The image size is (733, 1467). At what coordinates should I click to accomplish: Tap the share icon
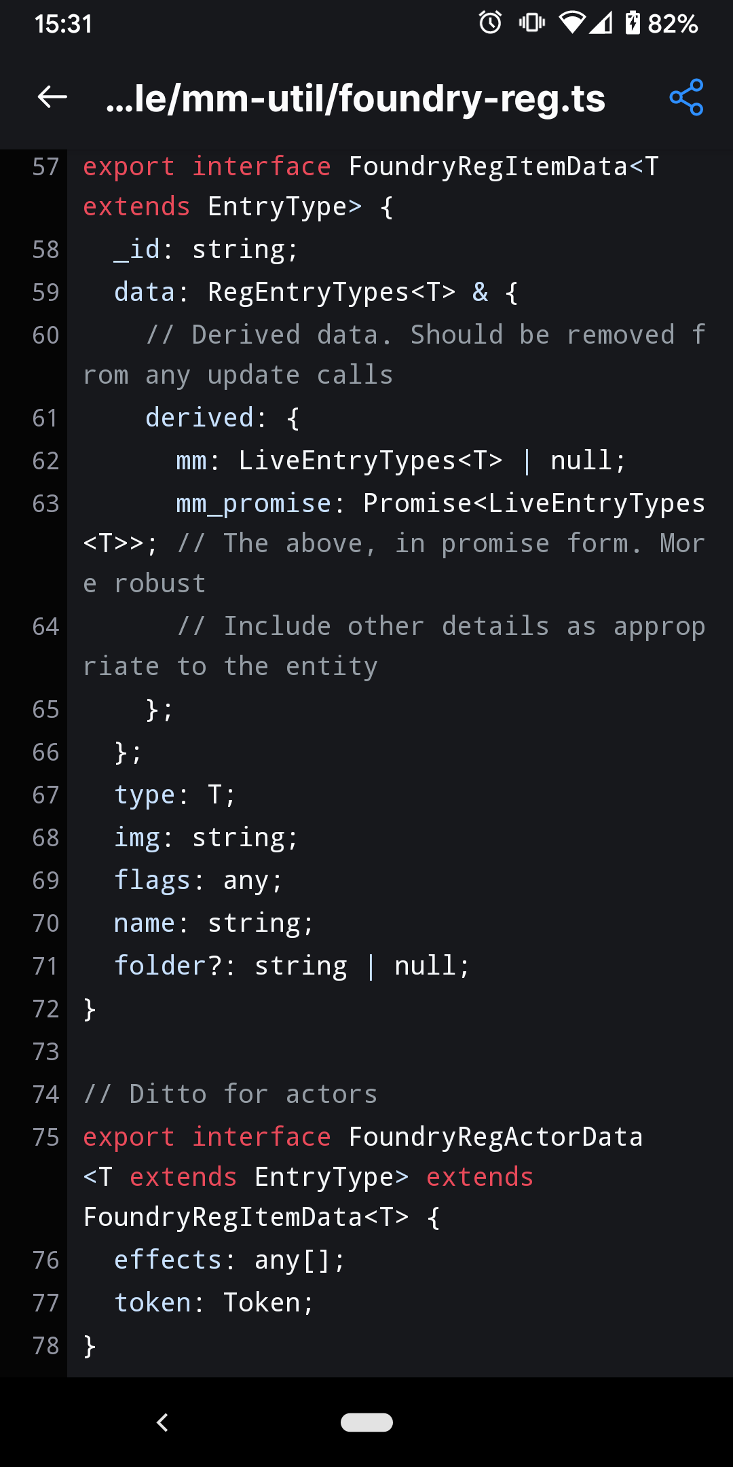point(686,97)
